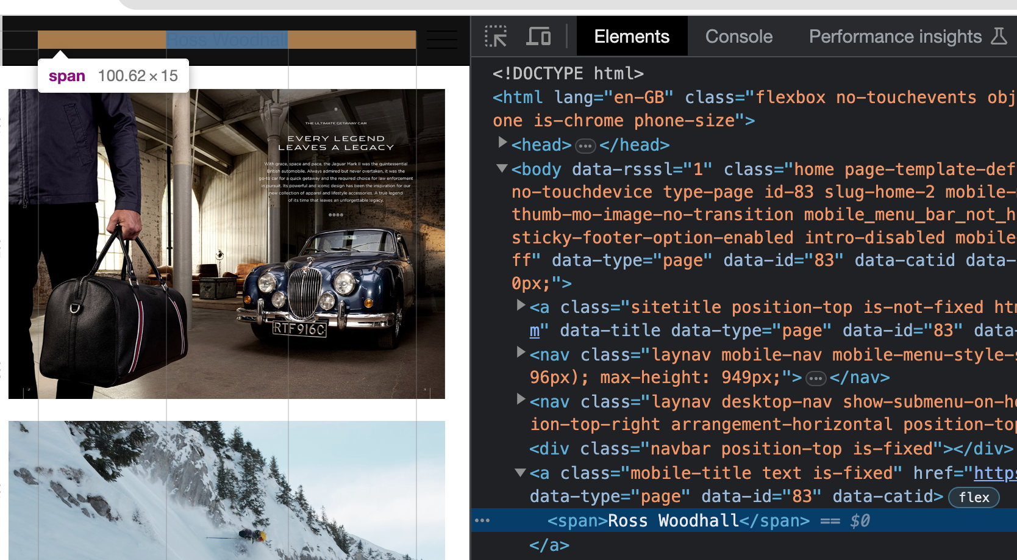The image size is (1017, 560).
Task: Toggle the flex overlay badge
Action: pyautogui.click(x=973, y=497)
